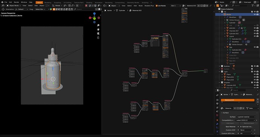Switch to the Shading workspace tab

[89, 3]
